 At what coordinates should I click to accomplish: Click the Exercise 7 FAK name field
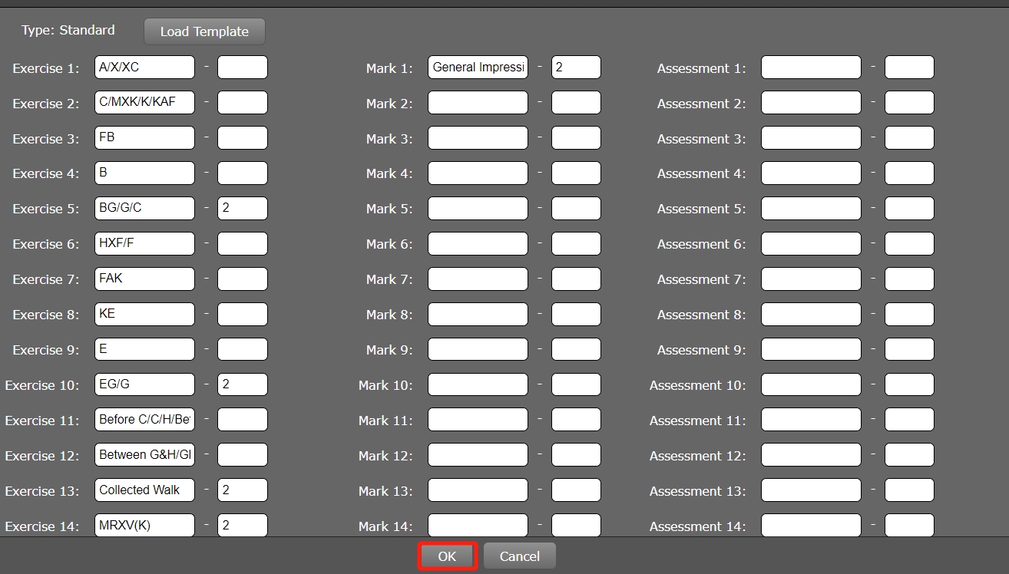[144, 279]
